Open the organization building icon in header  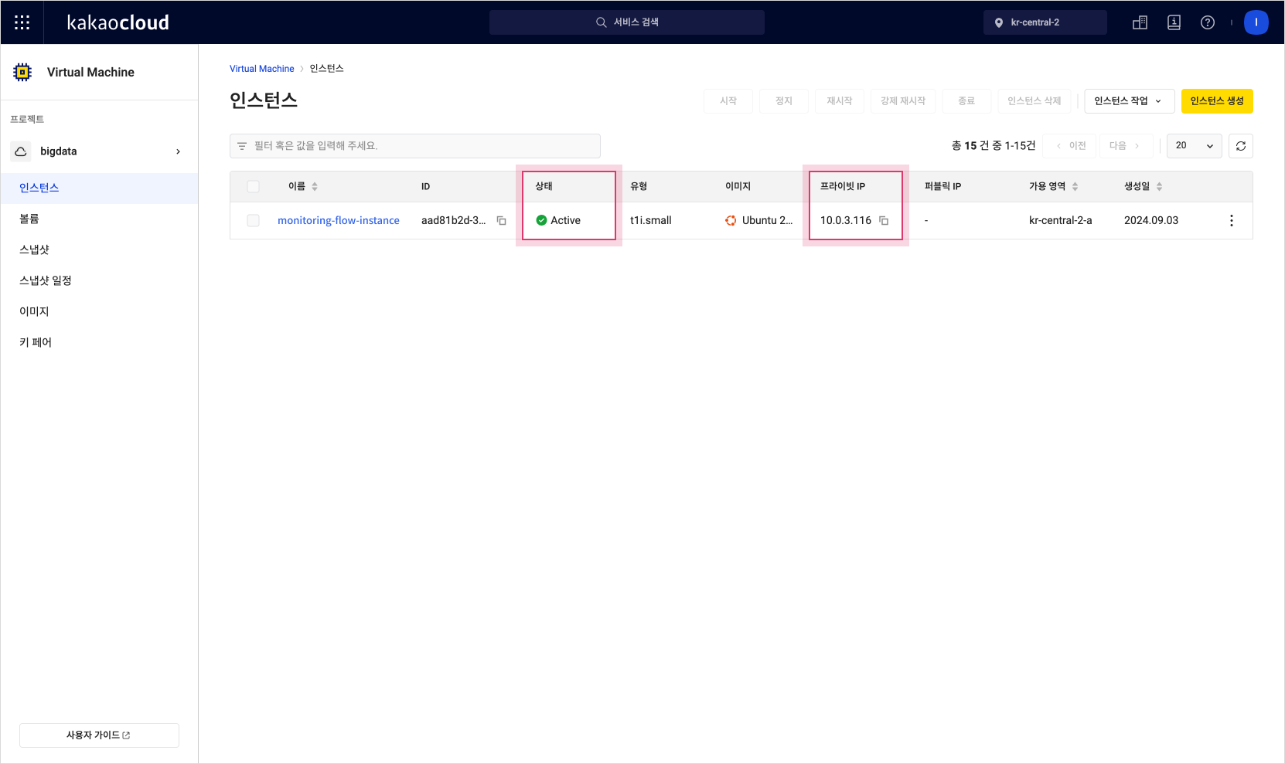pos(1140,22)
